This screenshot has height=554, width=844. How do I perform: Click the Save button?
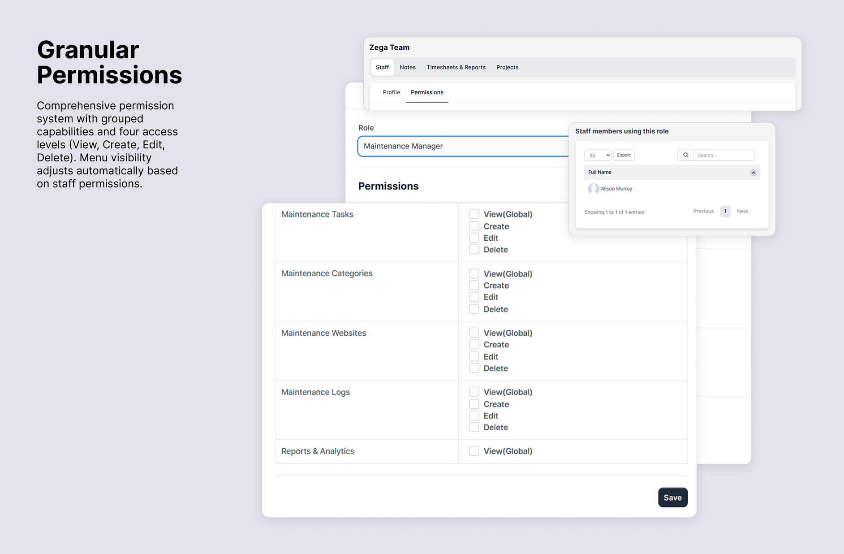tap(672, 497)
